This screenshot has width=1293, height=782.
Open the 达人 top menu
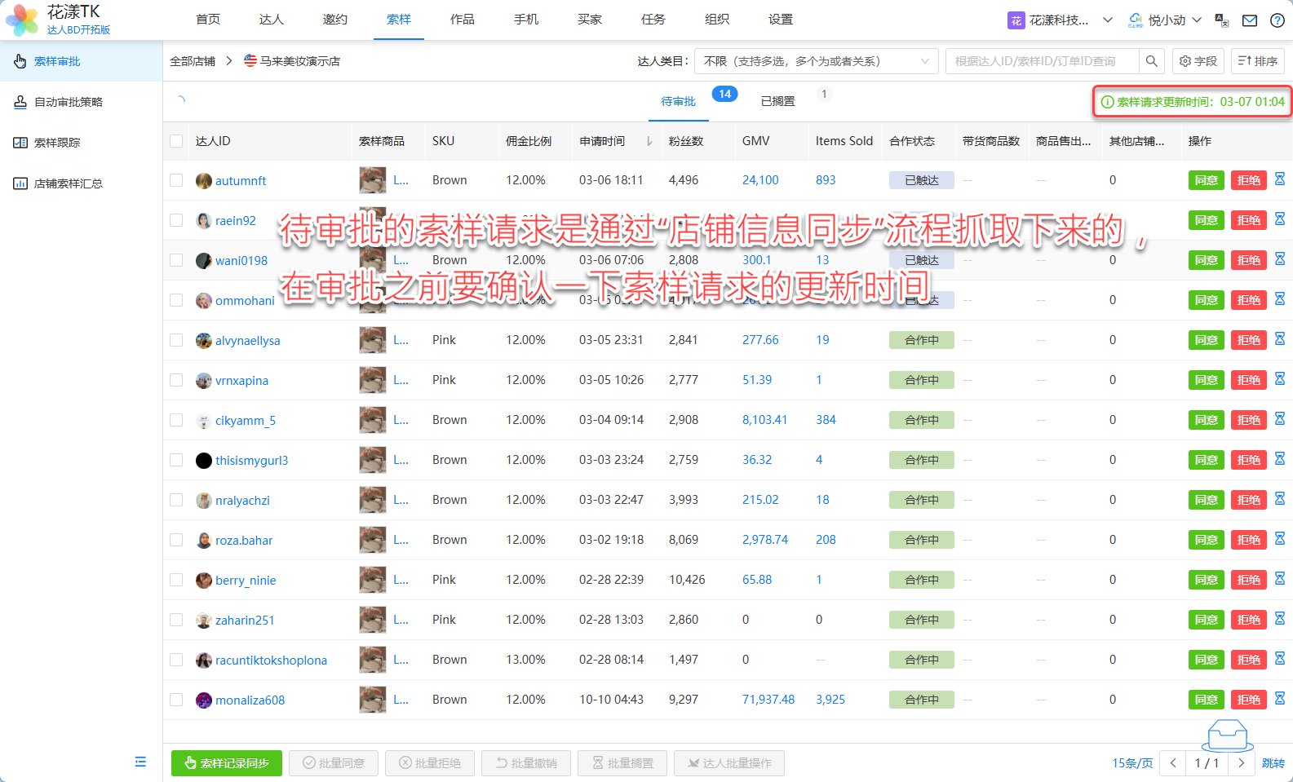click(x=271, y=20)
